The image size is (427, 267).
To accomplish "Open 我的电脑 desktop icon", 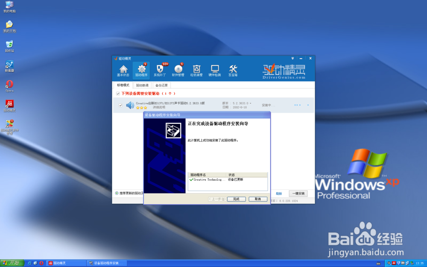I will click(9, 7).
